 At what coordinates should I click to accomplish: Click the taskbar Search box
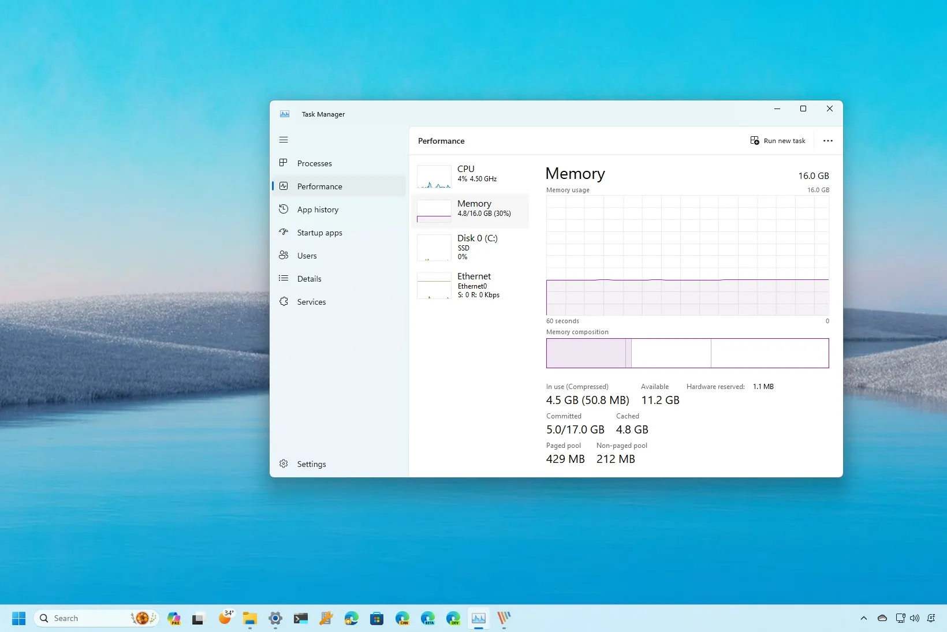96,618
